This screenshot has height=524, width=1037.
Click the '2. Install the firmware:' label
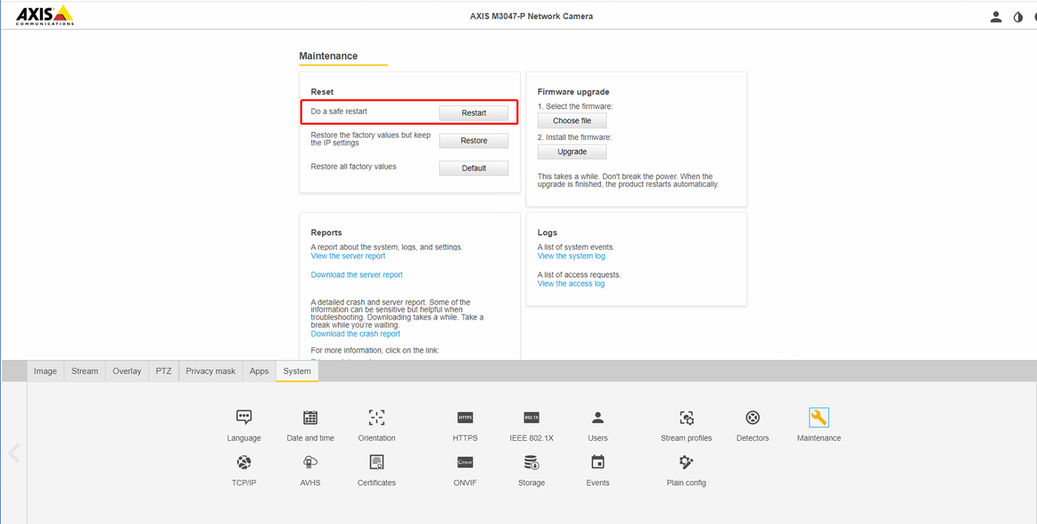(x=575, y=138)
